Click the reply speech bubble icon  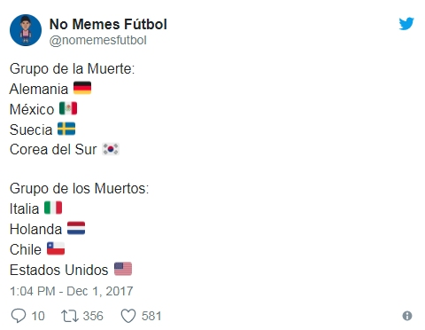coord(19,316)
